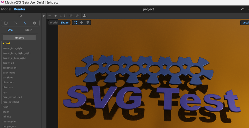
Task: Click the numeric value 1 field in toolbar
Action: (x=61, y=16)
